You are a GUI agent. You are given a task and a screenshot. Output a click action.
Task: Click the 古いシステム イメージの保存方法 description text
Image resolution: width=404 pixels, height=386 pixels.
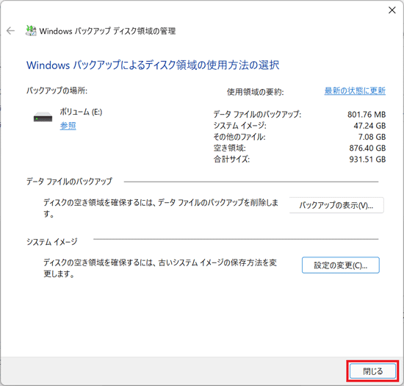[160, 268]
